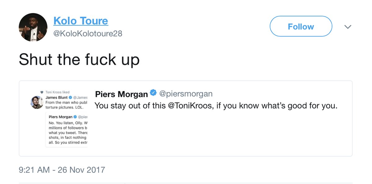The image size is (372, 184).
Task: Click the @KoloKolotoure28 handle
Action: [x=88, y=33]
